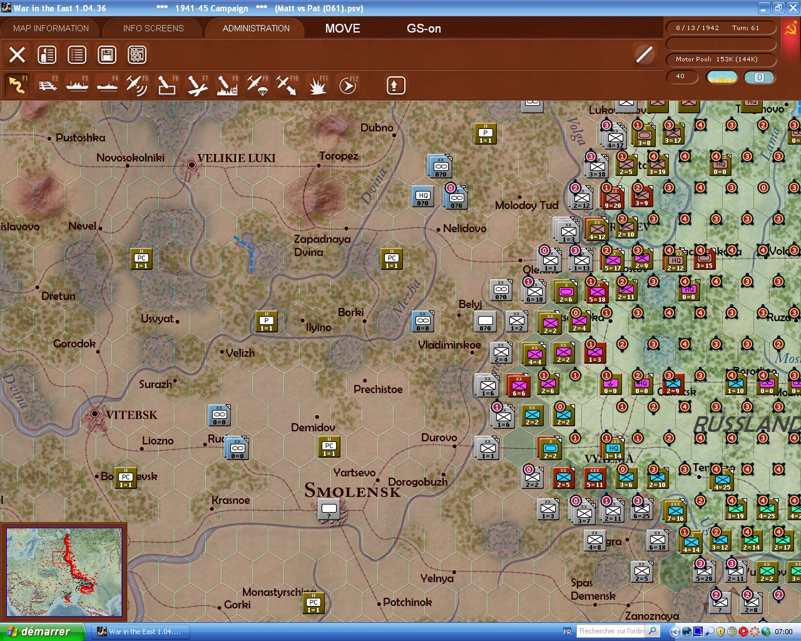Switch to the ADMINISTRATION tab
This screenshot has width=801, height=641.
tap(256, 28)
